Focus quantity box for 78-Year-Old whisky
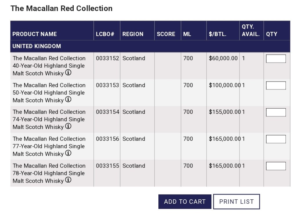 [x=276, y=166]
